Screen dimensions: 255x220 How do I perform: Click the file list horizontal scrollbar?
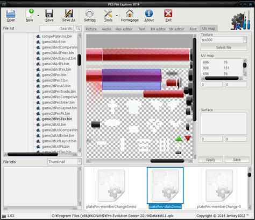click(33, 154)
